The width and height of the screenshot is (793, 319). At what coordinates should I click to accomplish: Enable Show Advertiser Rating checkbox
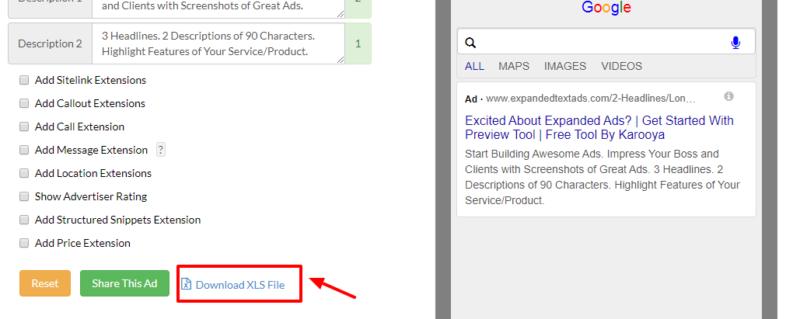(24, 196)
